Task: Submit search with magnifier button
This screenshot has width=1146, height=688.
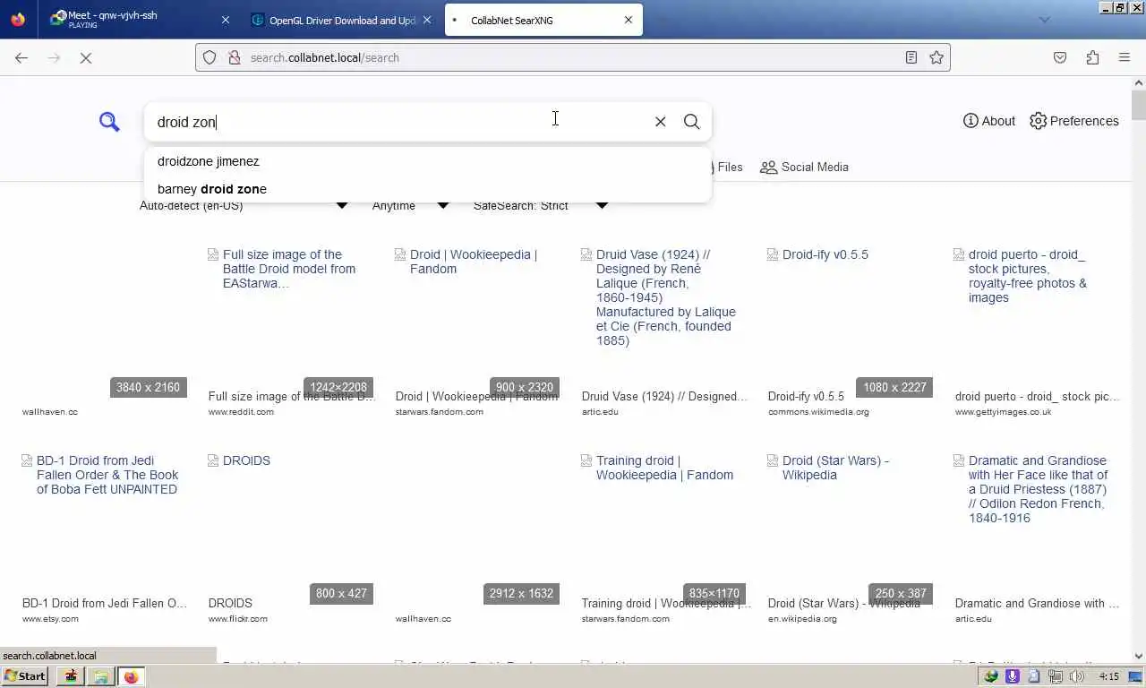Action: click(x=691, y=122)
